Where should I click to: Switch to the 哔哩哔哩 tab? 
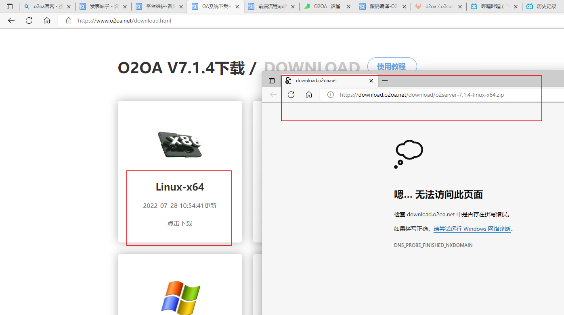pos(495,6)
